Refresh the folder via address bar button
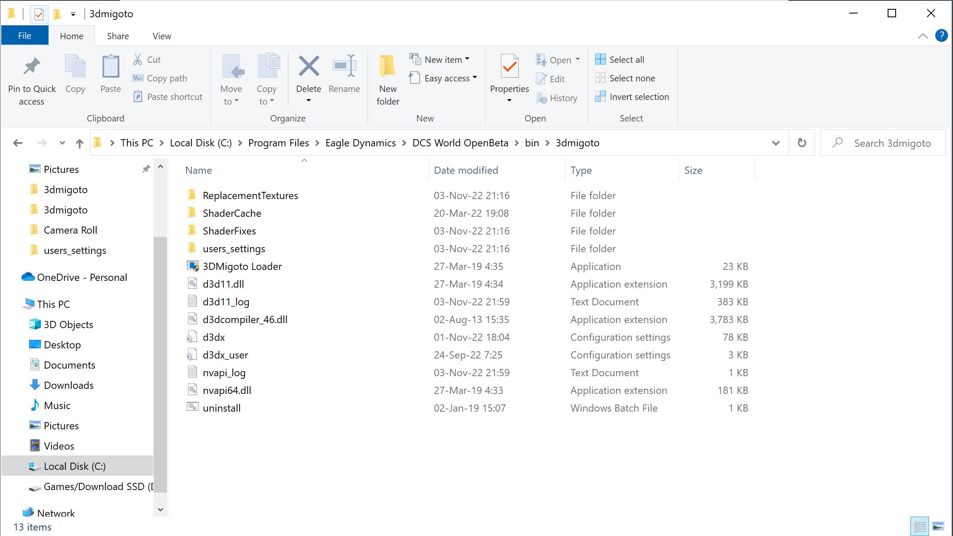This screenshot has width=953, height=536. click(802, 143)
